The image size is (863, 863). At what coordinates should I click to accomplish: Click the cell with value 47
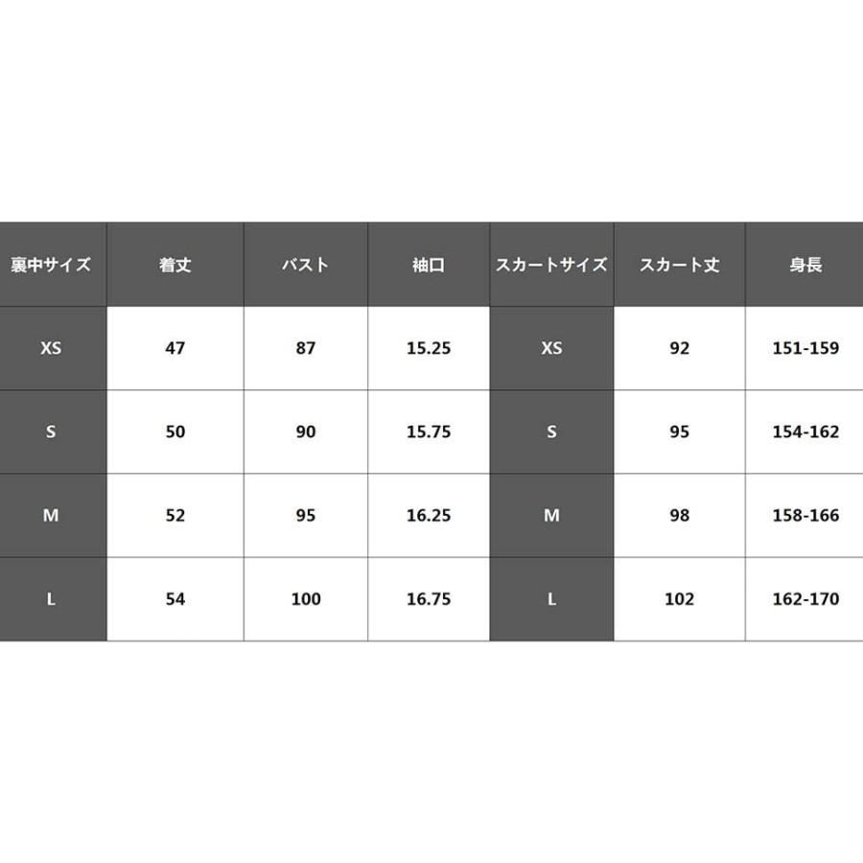(x=175, y=348)
